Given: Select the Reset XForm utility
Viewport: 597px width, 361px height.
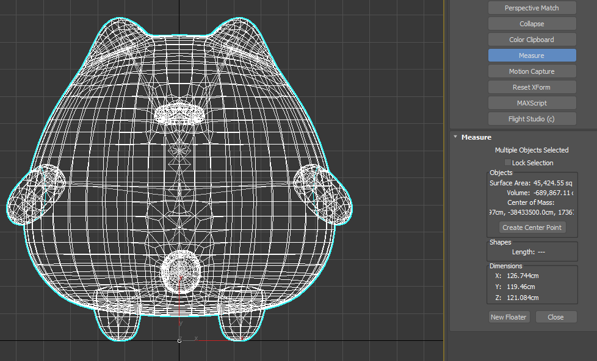Looking at the screenshot, I should coord(532,87).
